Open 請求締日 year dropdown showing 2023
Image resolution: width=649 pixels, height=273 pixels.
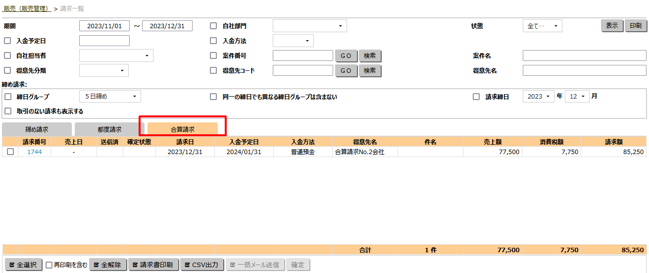(x=538, y=97)
